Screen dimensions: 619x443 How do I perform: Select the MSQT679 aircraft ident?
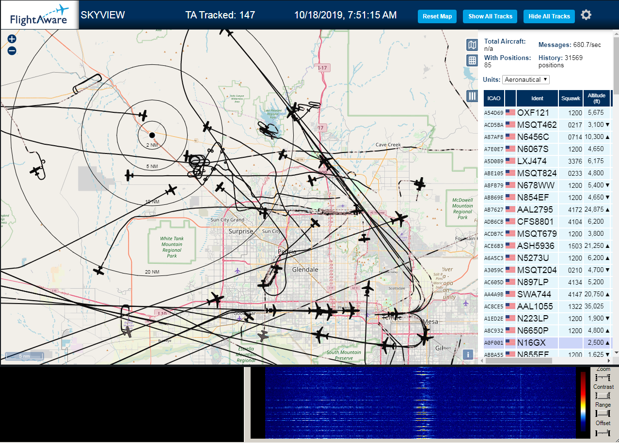click(x=537, y=233)
